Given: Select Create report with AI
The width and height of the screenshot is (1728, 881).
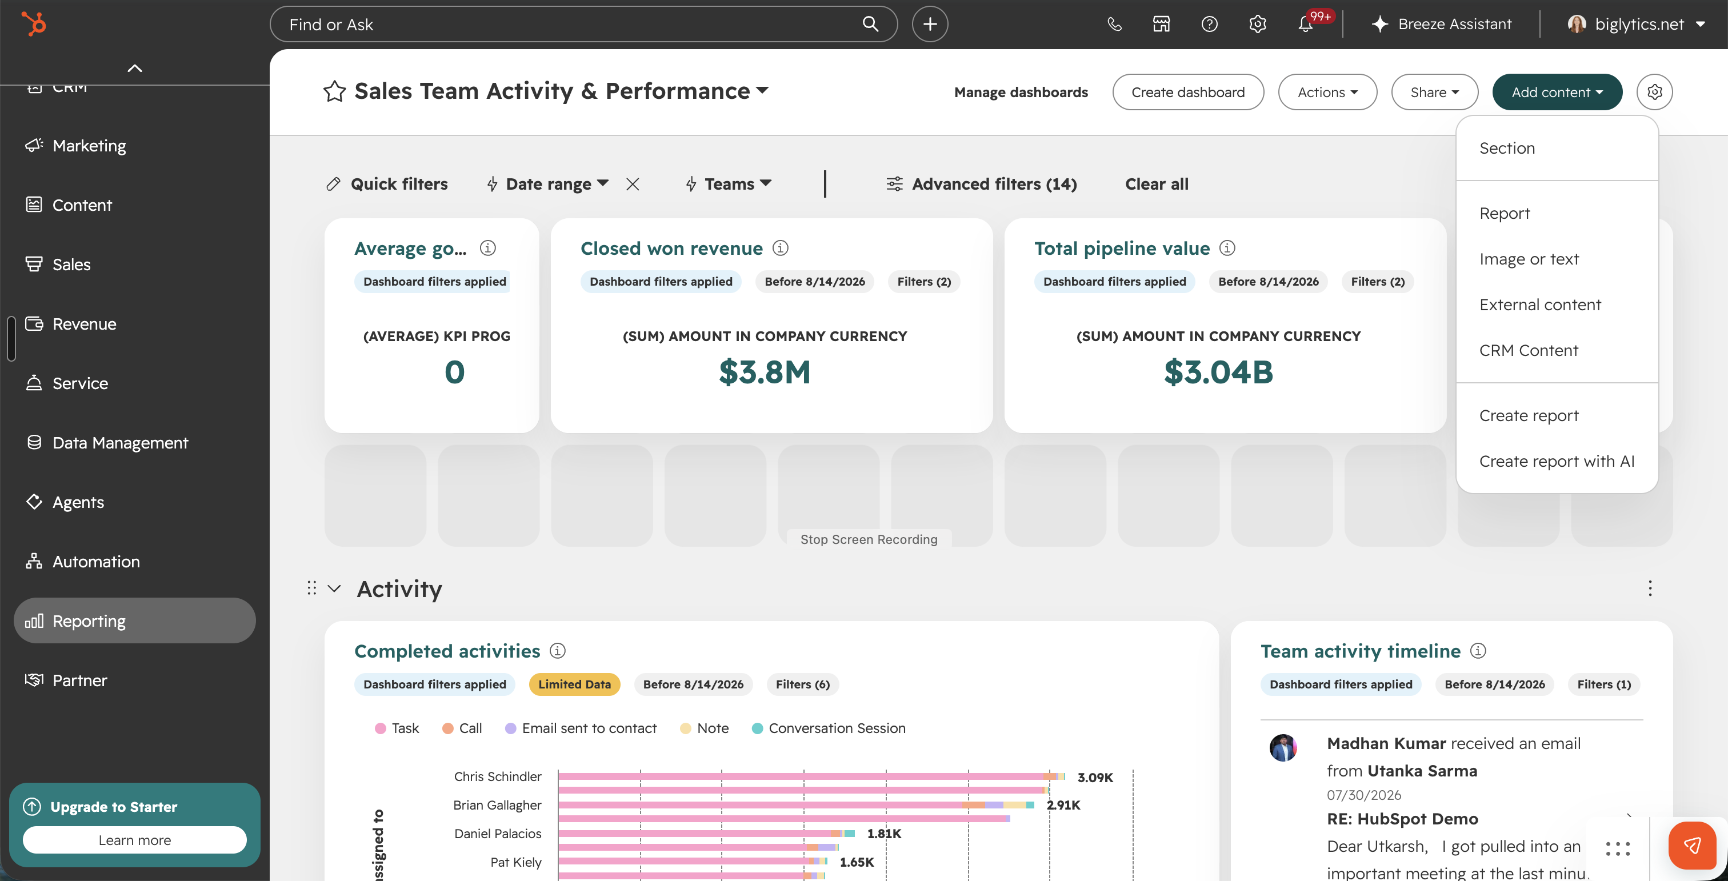Looking at the screenshot, I should tap(1557, 461).
